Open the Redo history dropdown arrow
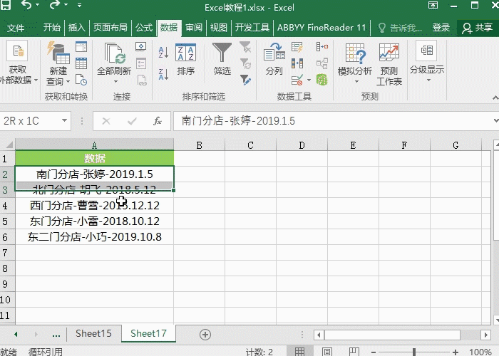Image resolution: width=499 pixels, height=356 pixels. 66,4
